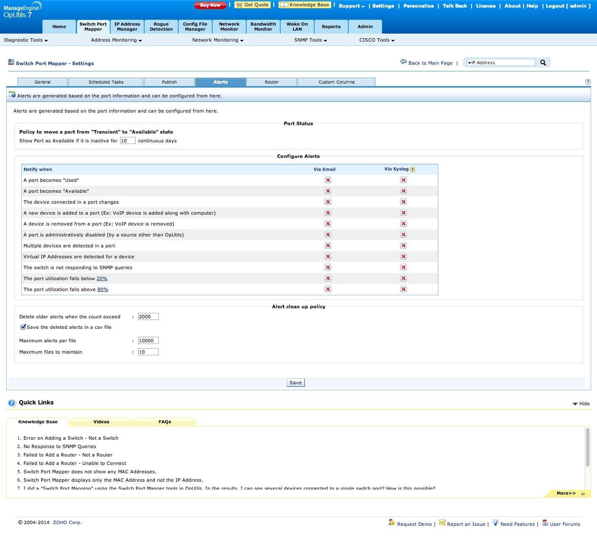Viewport: 597px width, 543px height.
Task: Toggle syslog alert for port becomes "Used"
Action: pyautogui.click(x=403, y=180)
